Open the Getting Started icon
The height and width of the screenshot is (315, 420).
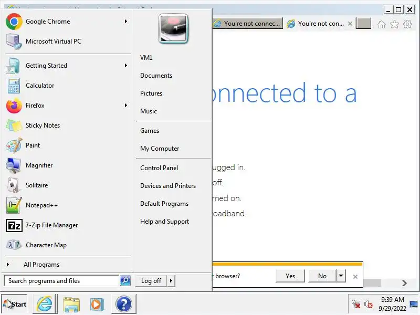13,66
